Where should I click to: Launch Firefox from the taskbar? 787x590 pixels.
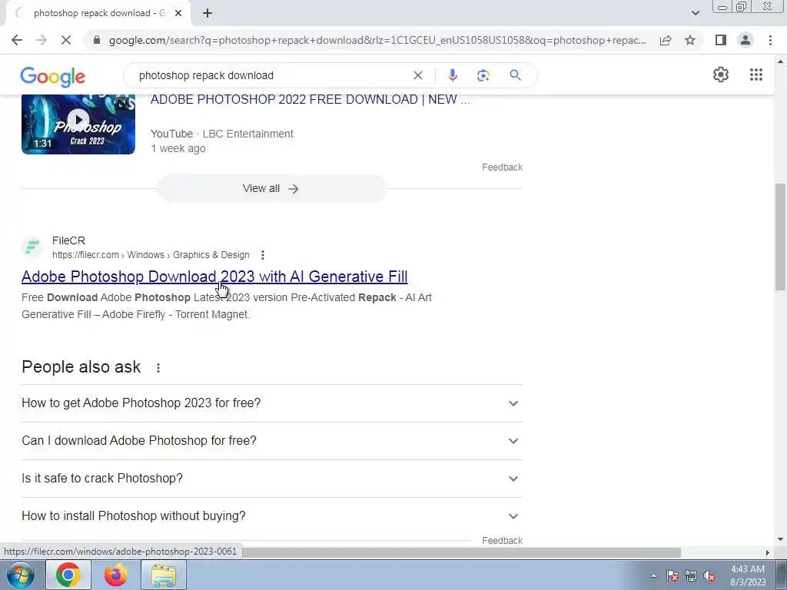click(x=115, y=575)
